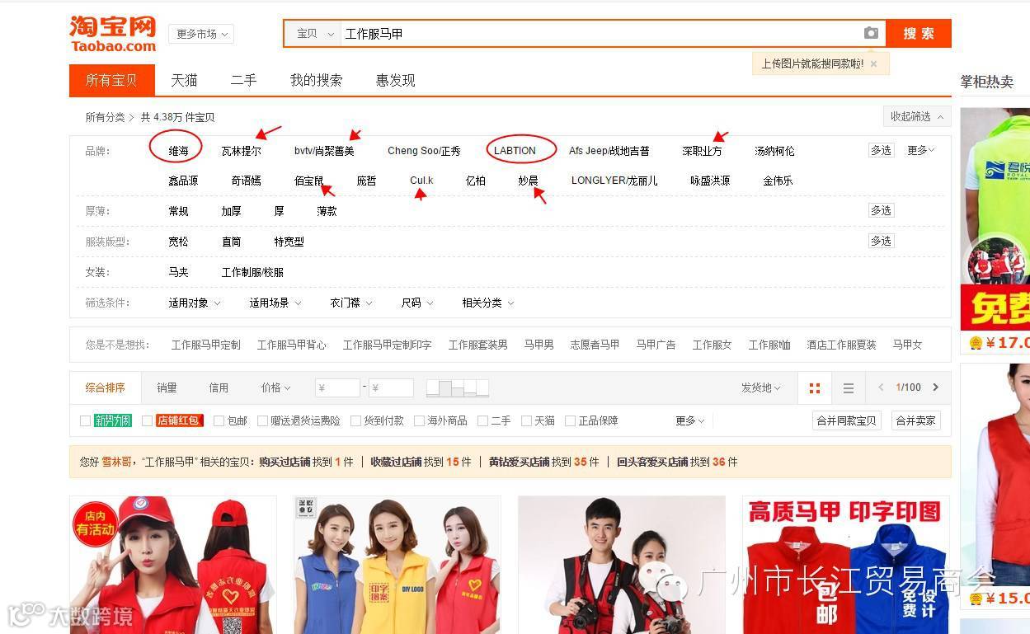Open the 发货地 location dropdown

pos(761,387)
